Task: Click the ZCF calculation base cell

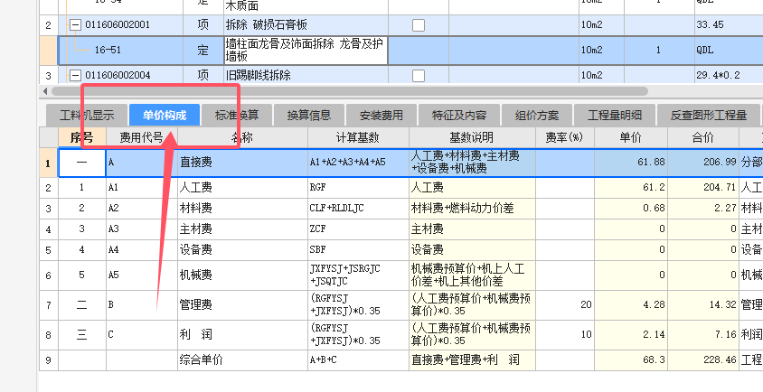Action: 358,229
